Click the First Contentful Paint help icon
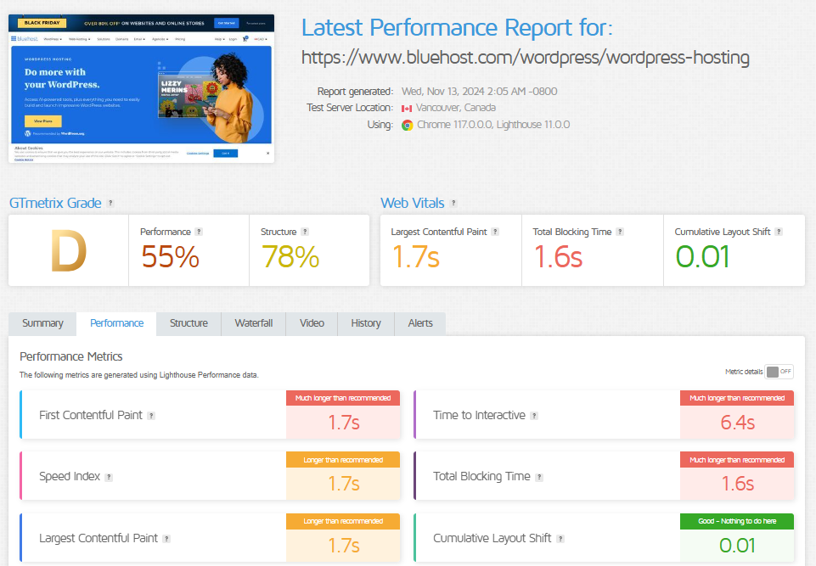The image size is (816, 566). (151, 416)
